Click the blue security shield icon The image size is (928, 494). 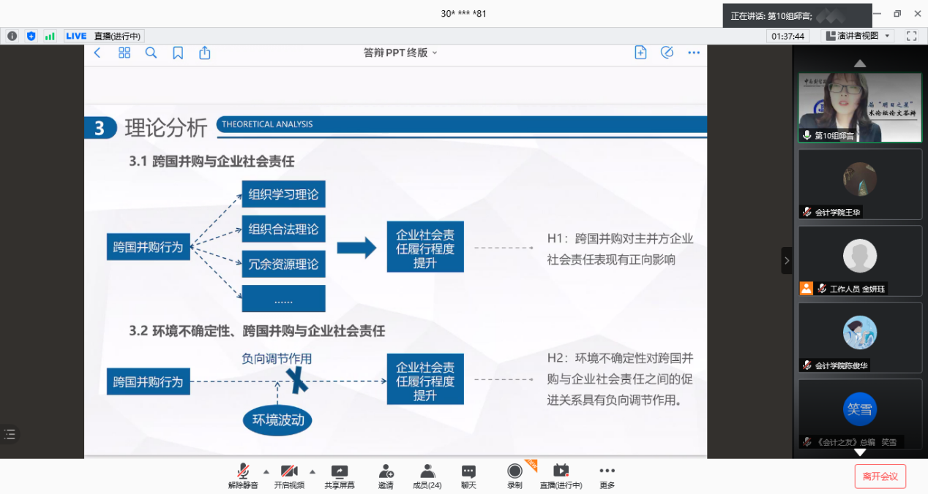click(x=31, y=36)
